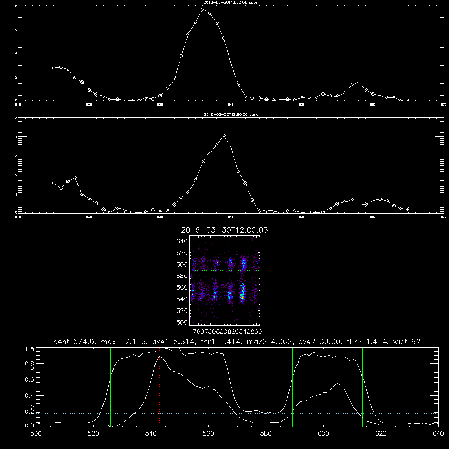Select the 'widt 62' value
The height and width of the screenshot is (449, 449).
coord(407,342)
